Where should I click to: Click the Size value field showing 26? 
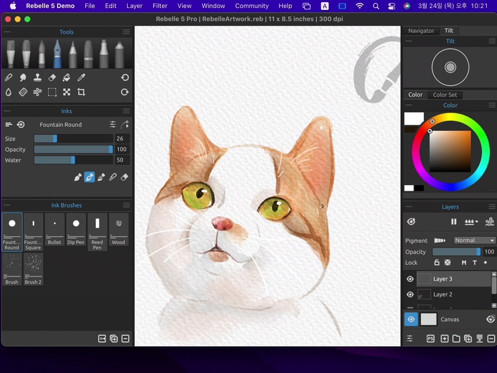[122, 139]
